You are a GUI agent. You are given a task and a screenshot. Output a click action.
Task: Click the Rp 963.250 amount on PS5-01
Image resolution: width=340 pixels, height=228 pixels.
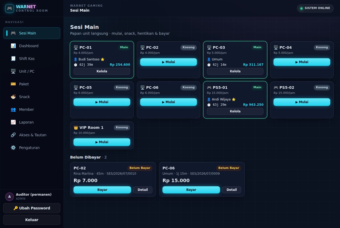coord(253,105)
